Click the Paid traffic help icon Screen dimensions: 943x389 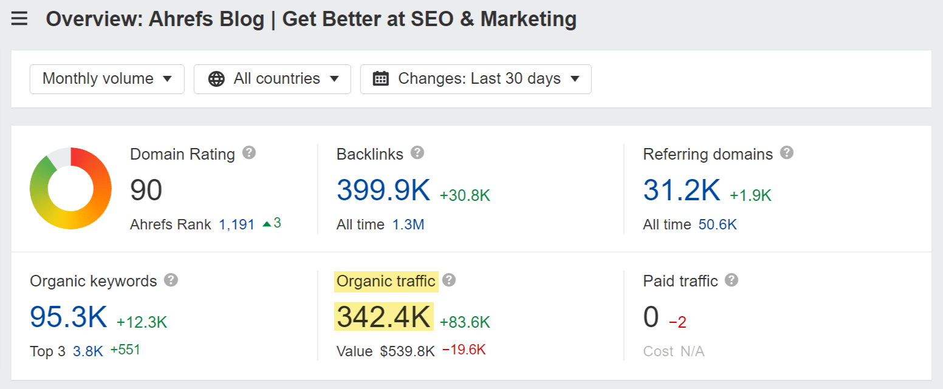point(732,280)
